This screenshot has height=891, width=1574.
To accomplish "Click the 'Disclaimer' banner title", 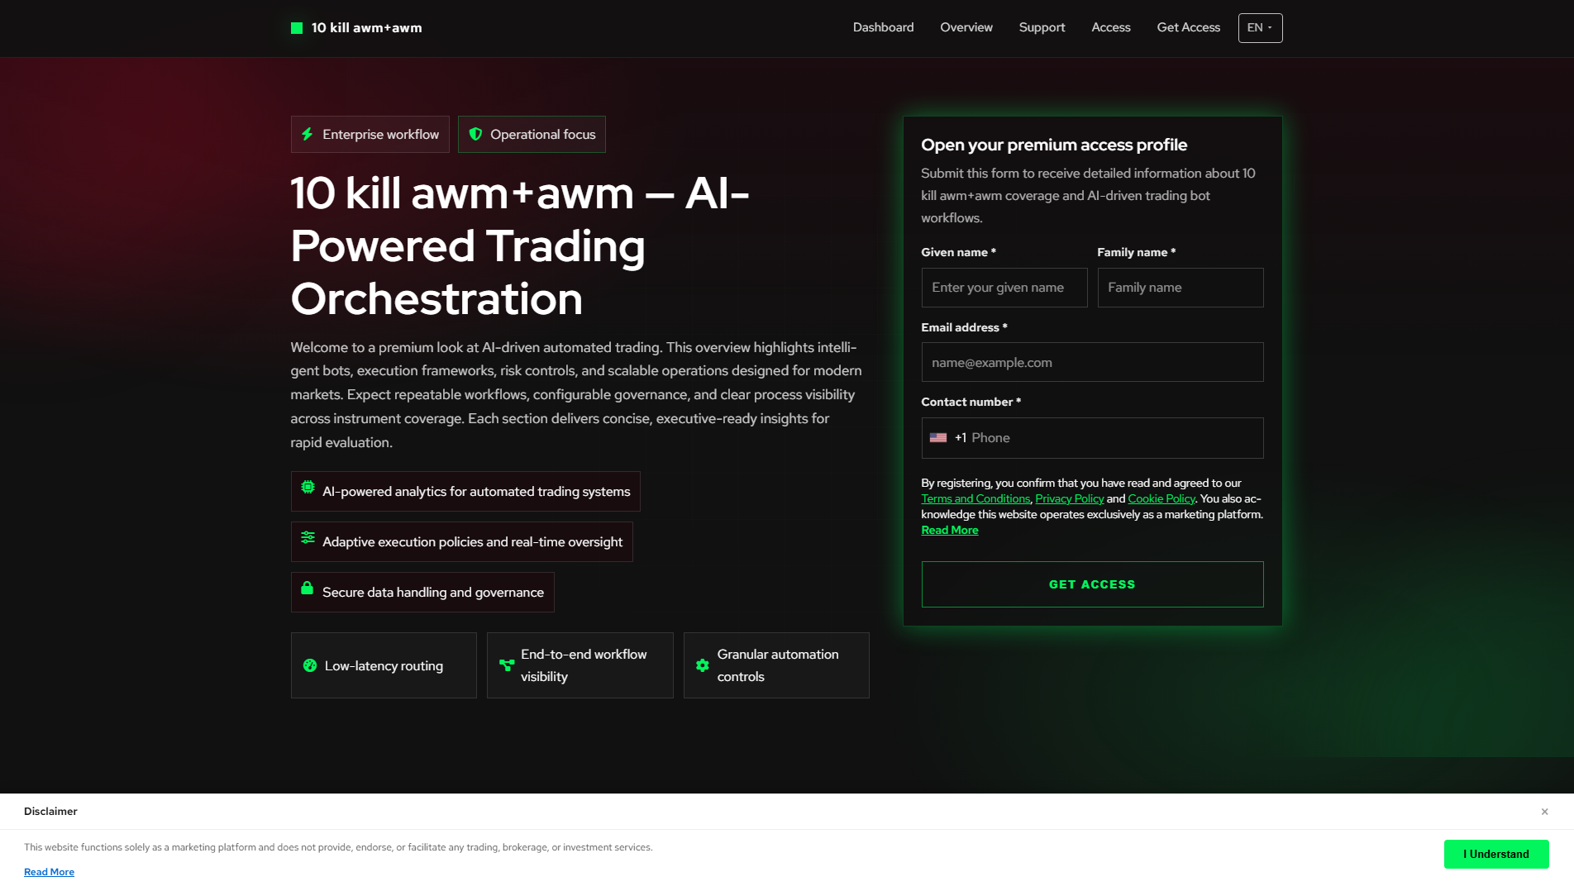I will pos(50,812).
